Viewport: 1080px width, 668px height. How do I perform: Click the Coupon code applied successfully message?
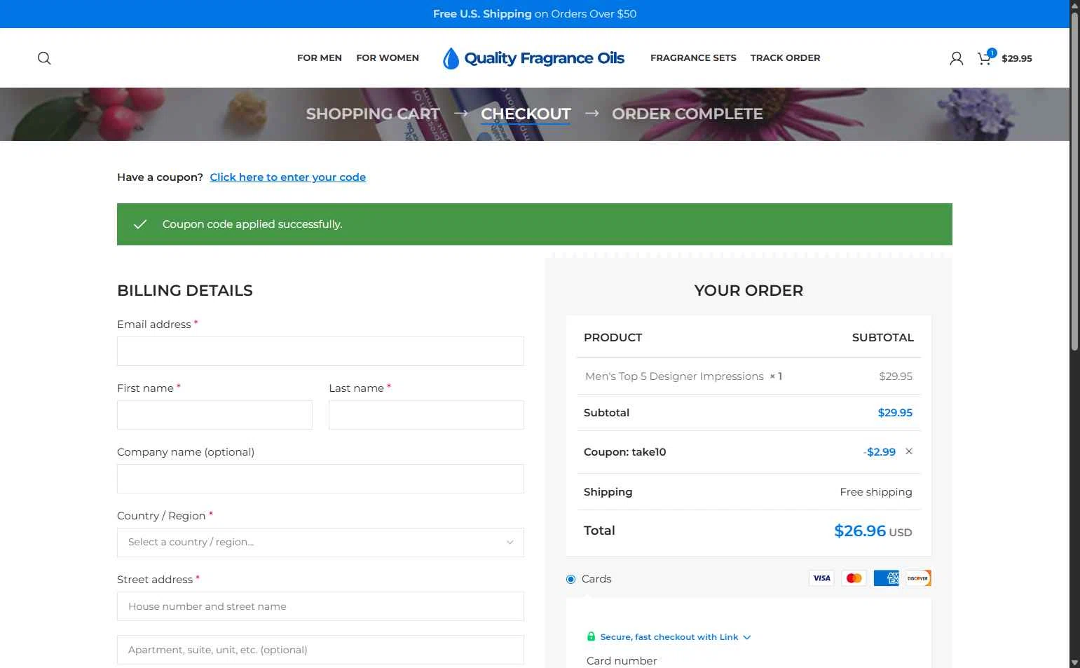tap(252, 224)
